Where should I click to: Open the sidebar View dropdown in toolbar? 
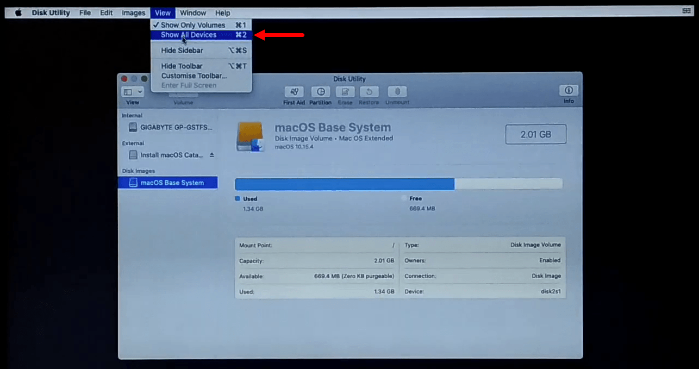(x=133, y=92)
